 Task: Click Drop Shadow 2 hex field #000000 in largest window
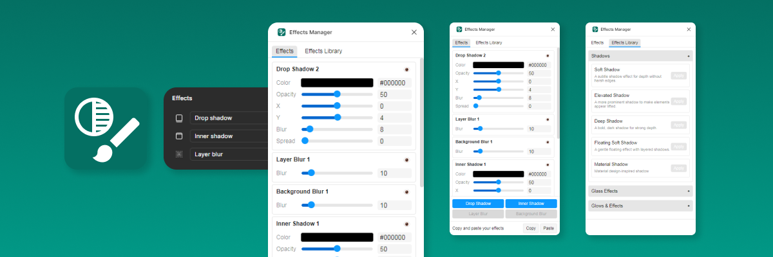(394, 83)
